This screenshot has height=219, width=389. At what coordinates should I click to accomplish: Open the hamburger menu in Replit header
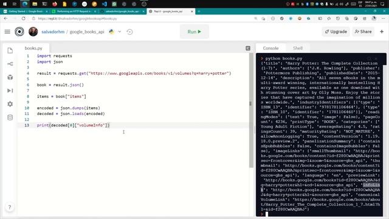(x=7, y=32)
